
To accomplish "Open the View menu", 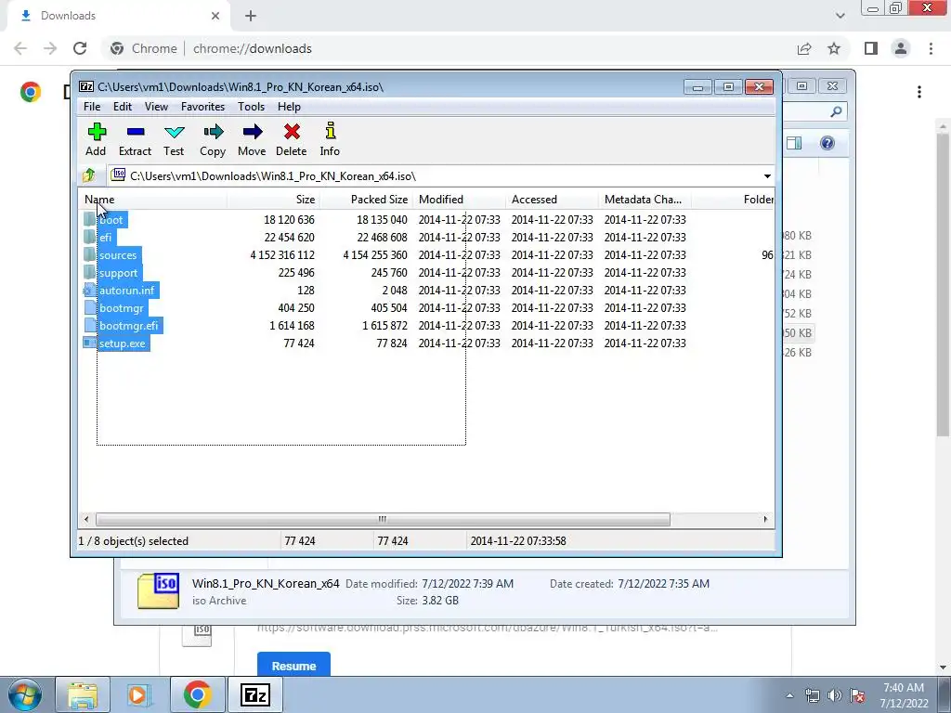I will pyautogui.click(x=156, y=107).
